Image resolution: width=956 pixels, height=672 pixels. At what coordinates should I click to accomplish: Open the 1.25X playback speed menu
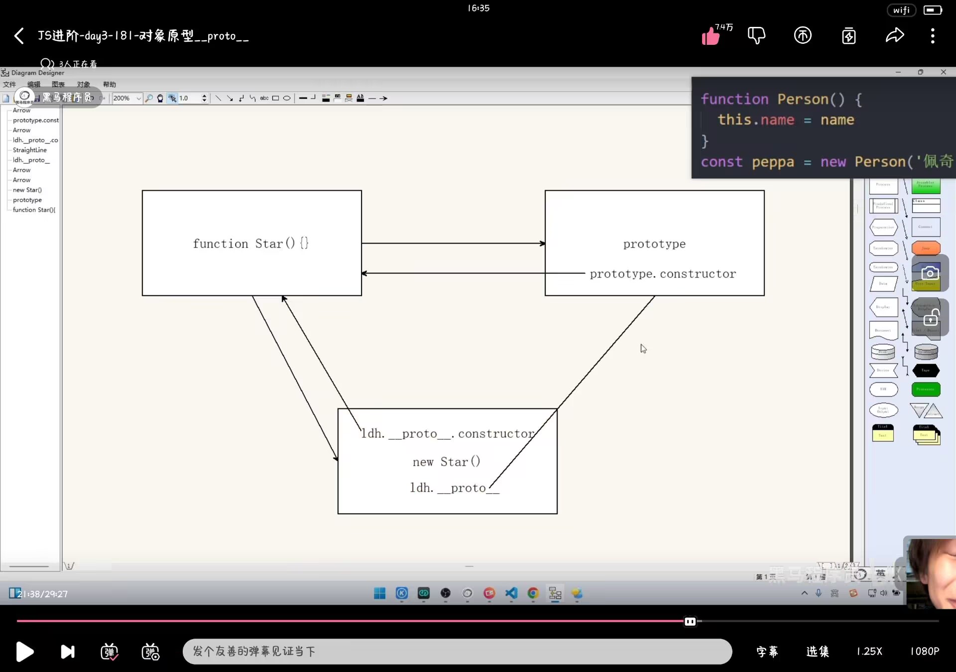click(869, 652)
